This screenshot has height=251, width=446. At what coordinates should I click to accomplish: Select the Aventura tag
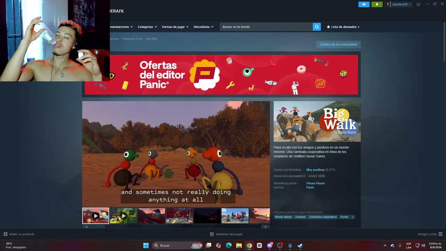pyautogui.click(x=300, y=217)
